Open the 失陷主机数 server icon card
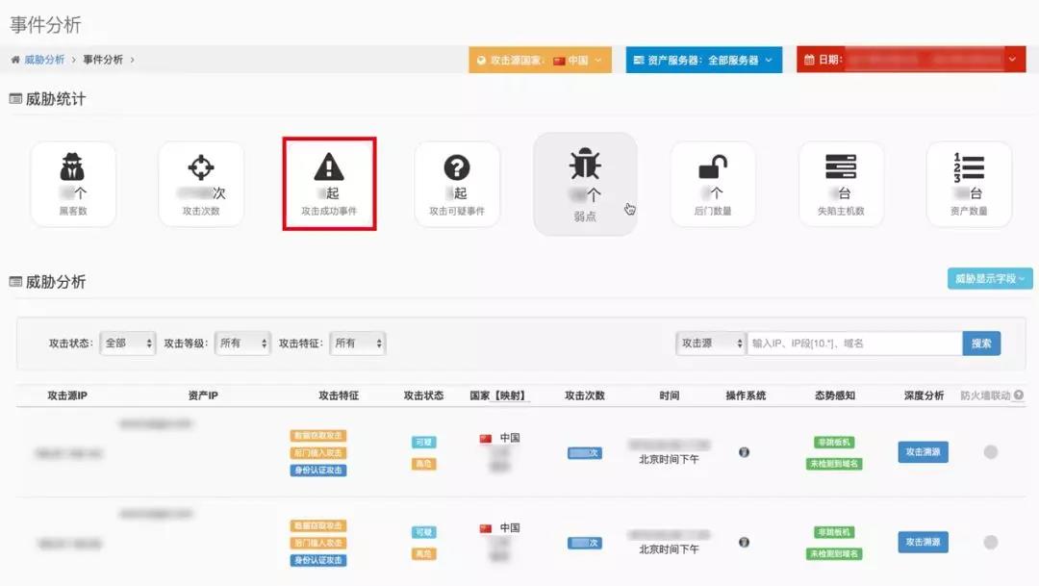Viewport: 1039px width, 586px height. pyautogui.click(x=841, y=184)
